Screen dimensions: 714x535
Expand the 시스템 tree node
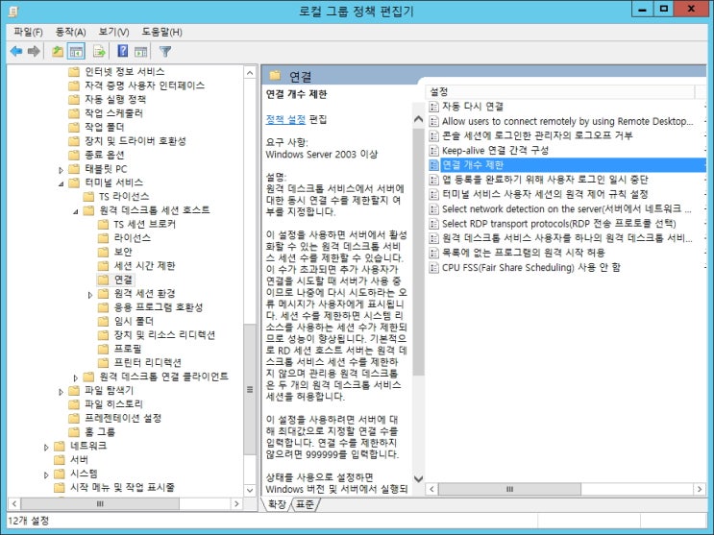[x=46, y=474]
